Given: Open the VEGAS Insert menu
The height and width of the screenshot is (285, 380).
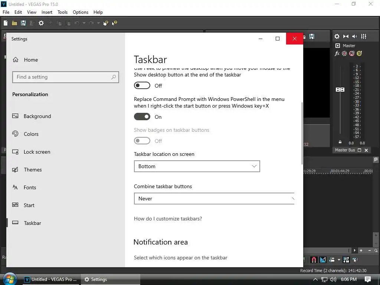Looking at the screenshot, I should [x=47, y=12].
